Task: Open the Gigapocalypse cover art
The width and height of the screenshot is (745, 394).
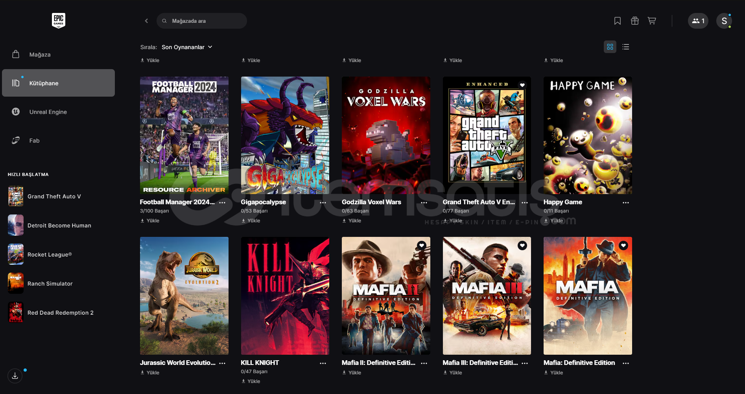Action: tap(285, 135)
